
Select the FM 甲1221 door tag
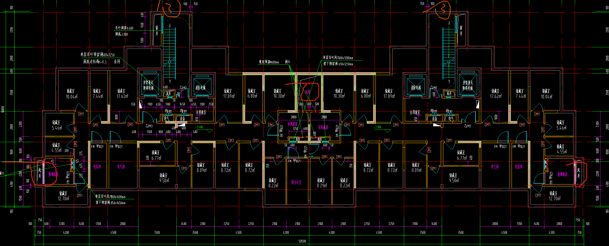tap(306, 152)
